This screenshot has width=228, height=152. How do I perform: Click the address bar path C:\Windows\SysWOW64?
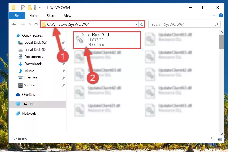[68, 24]
